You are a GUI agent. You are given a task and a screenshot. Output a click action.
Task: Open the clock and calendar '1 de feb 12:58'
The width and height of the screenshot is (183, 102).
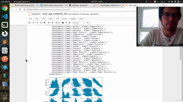point(97,2)
